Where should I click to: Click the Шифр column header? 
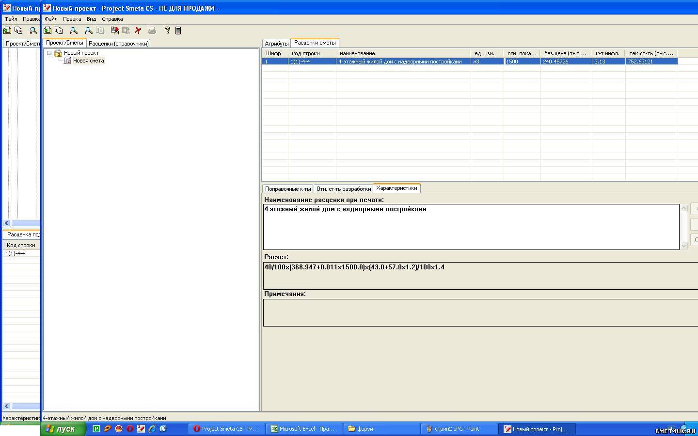(275, 53)
